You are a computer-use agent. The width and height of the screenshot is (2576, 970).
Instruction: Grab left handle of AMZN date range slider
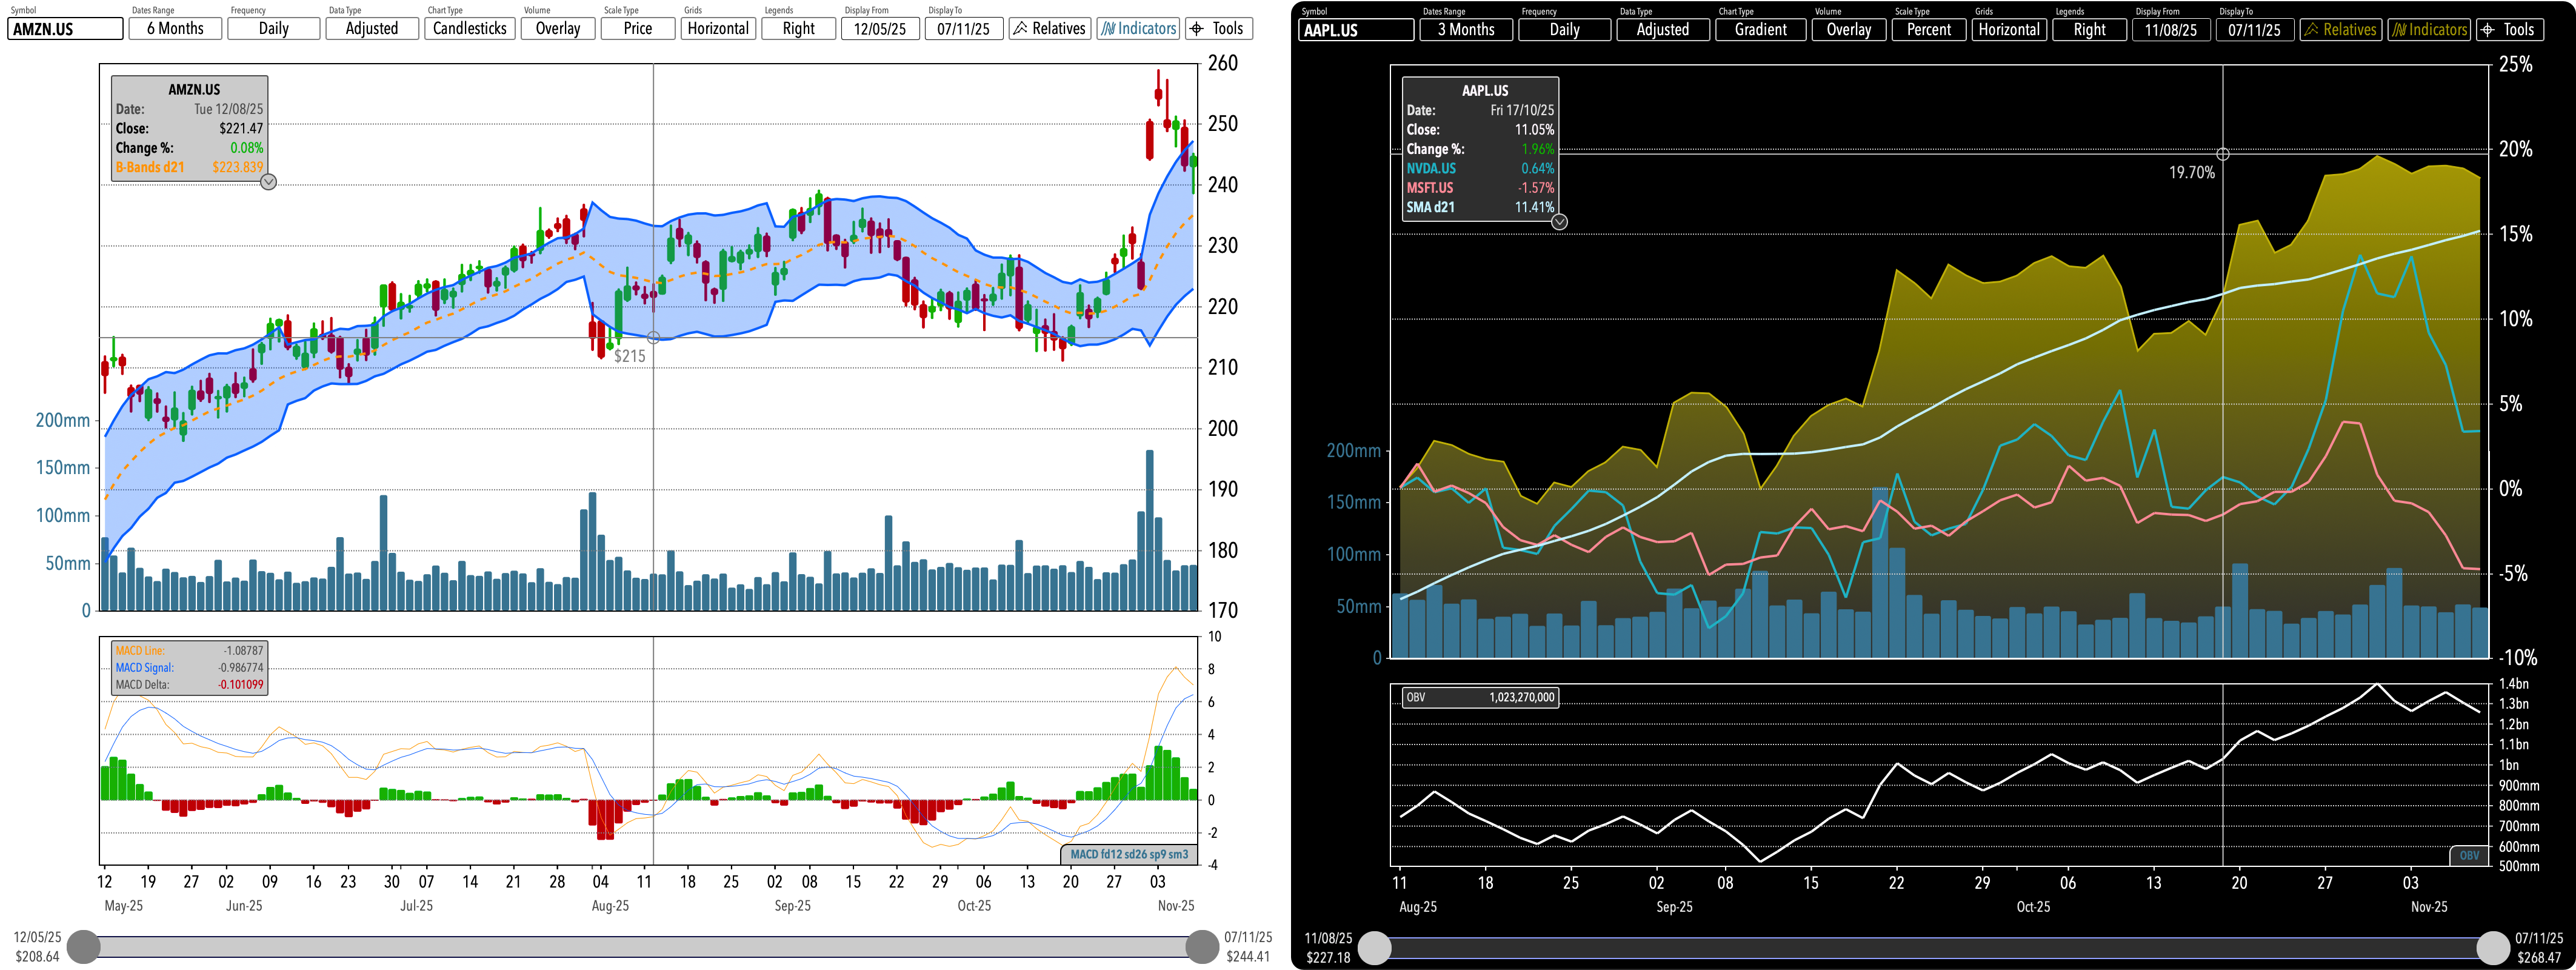pyautogui.click(x=84, y=946)
